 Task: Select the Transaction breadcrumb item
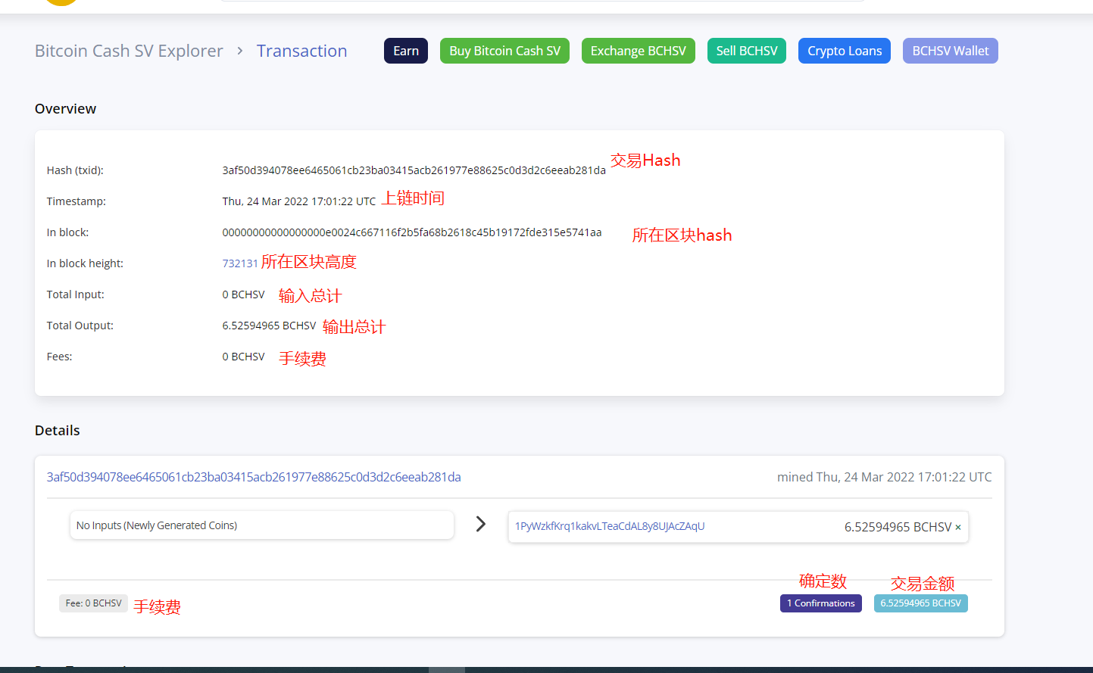(x=301, y=51)
